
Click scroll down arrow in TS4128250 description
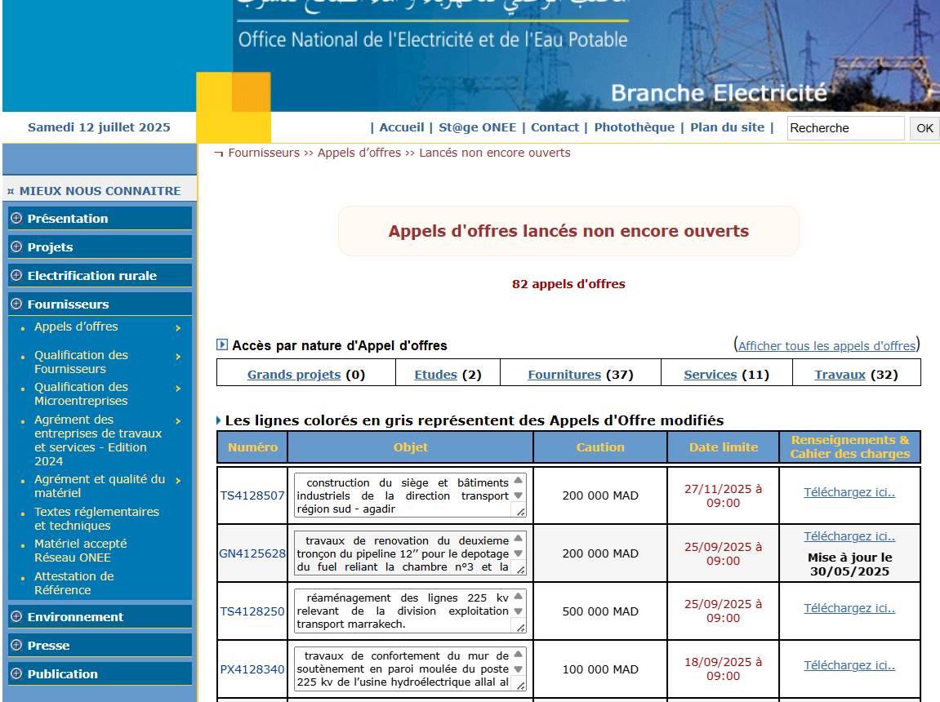(x=518, y=611)
